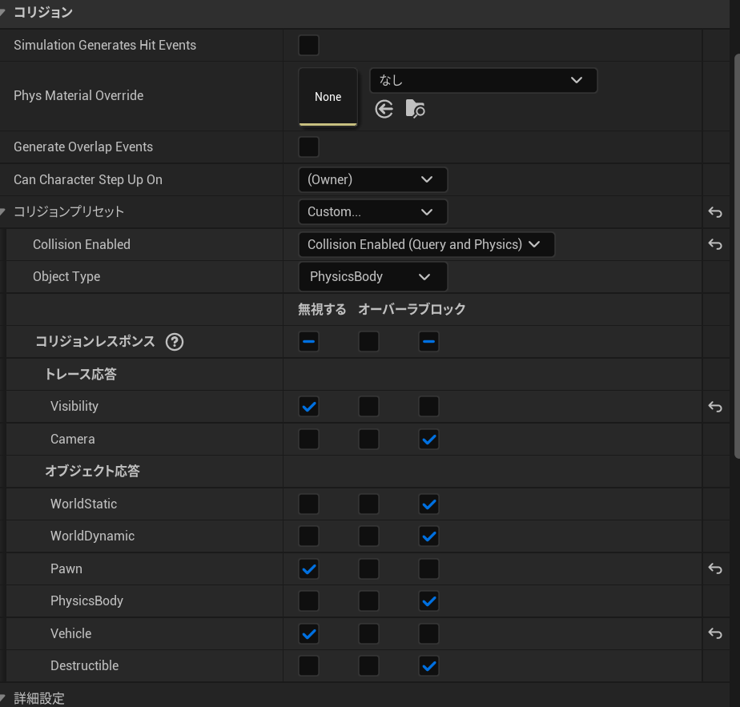The image size is (740, 707).
Task: Set all collision responses to Ignore
Action: 308,342
